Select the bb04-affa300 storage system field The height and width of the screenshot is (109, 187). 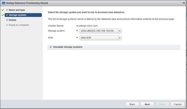(x=100, y=31)
